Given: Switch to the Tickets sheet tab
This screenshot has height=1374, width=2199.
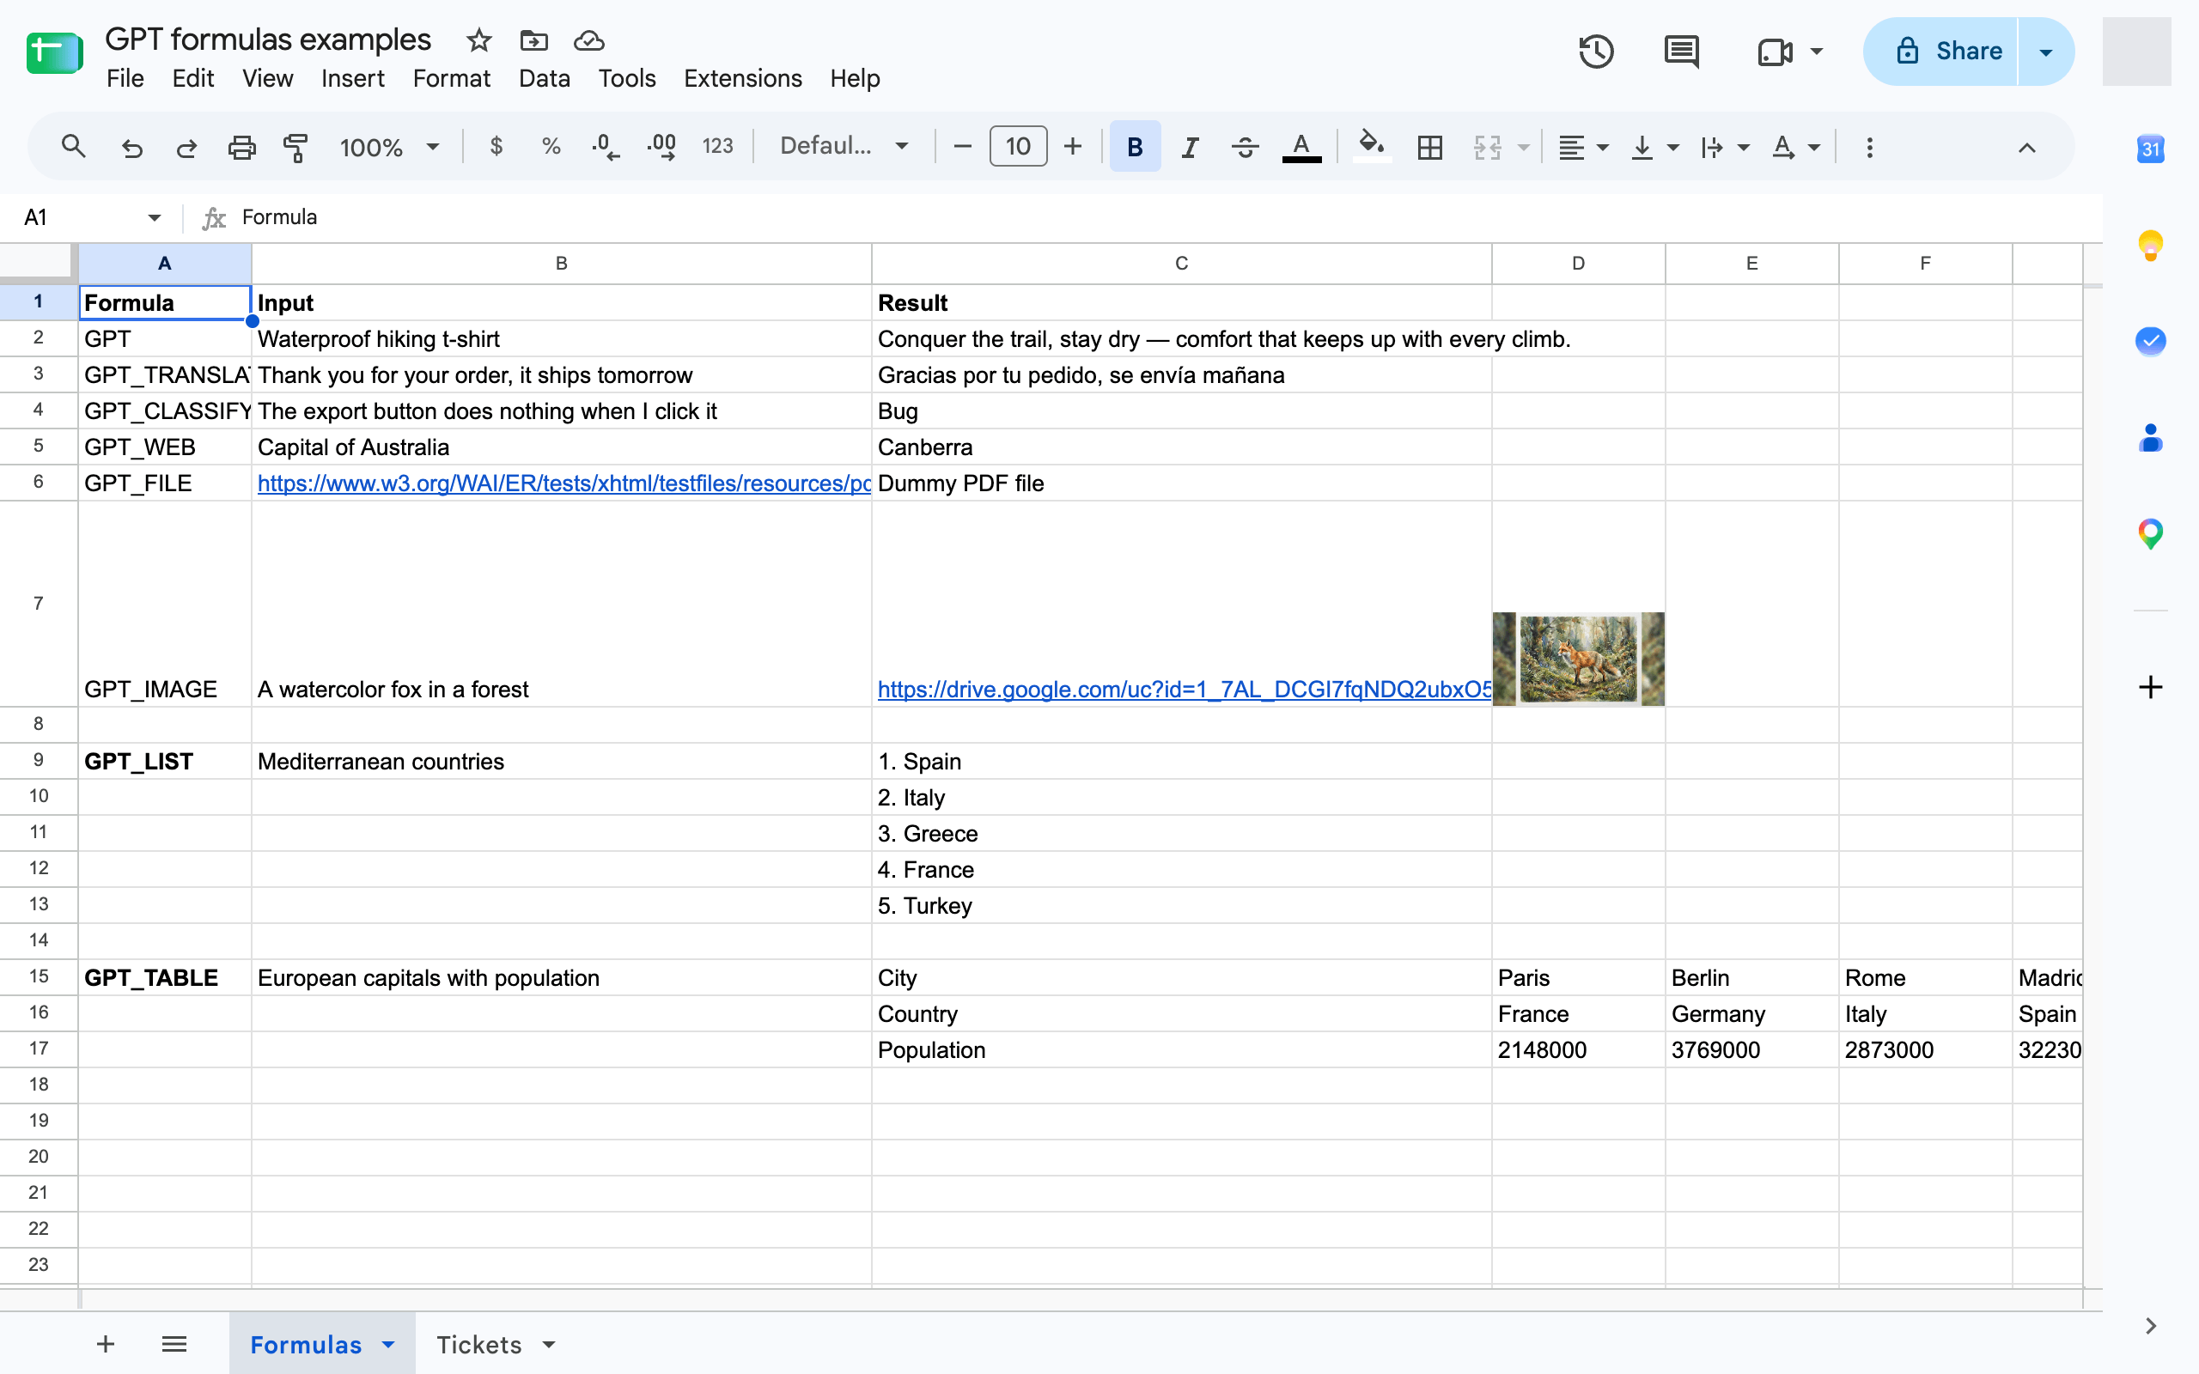Looking at the screenshot, I should tap(478, 1344).
